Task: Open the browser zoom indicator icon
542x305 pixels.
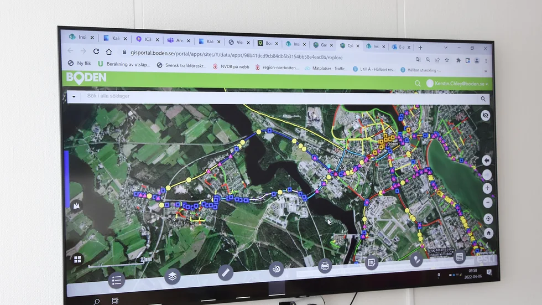Action: point(428,60)
